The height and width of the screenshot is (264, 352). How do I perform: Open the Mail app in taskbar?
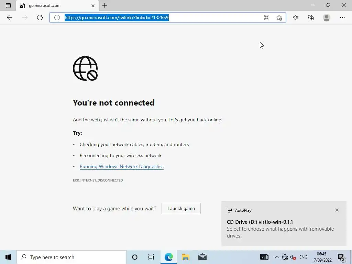click(202, 257)
